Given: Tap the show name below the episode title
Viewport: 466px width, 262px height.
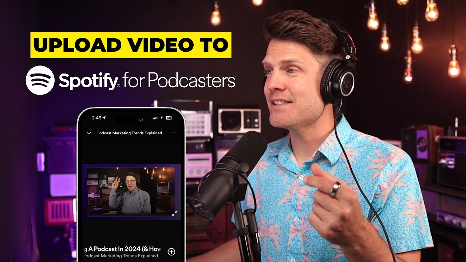Looking at the screenshot, I should tap(121, 256).
